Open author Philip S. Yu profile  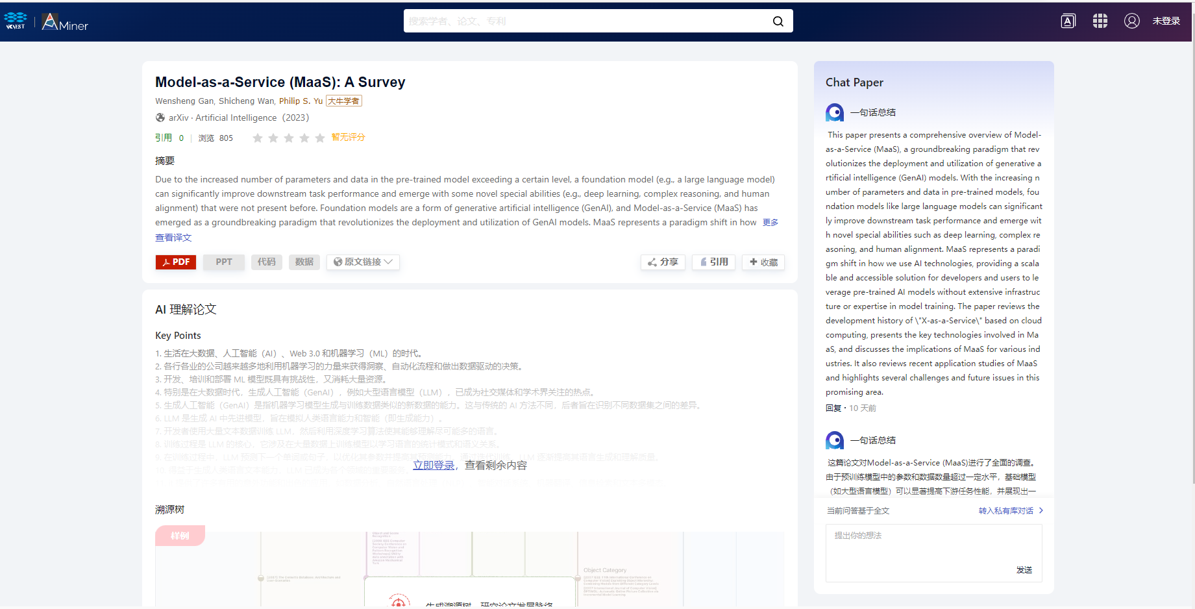tap(301, 101)
